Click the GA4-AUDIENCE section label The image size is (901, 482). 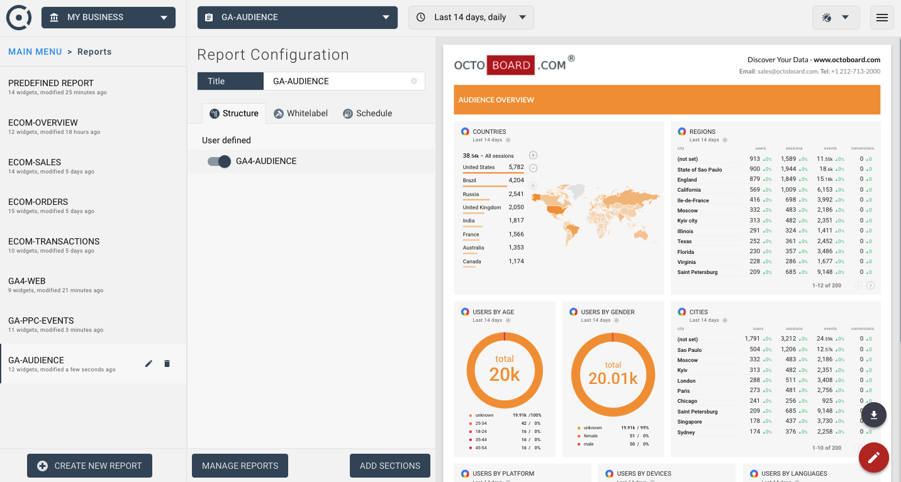click(x=266, y=162)
